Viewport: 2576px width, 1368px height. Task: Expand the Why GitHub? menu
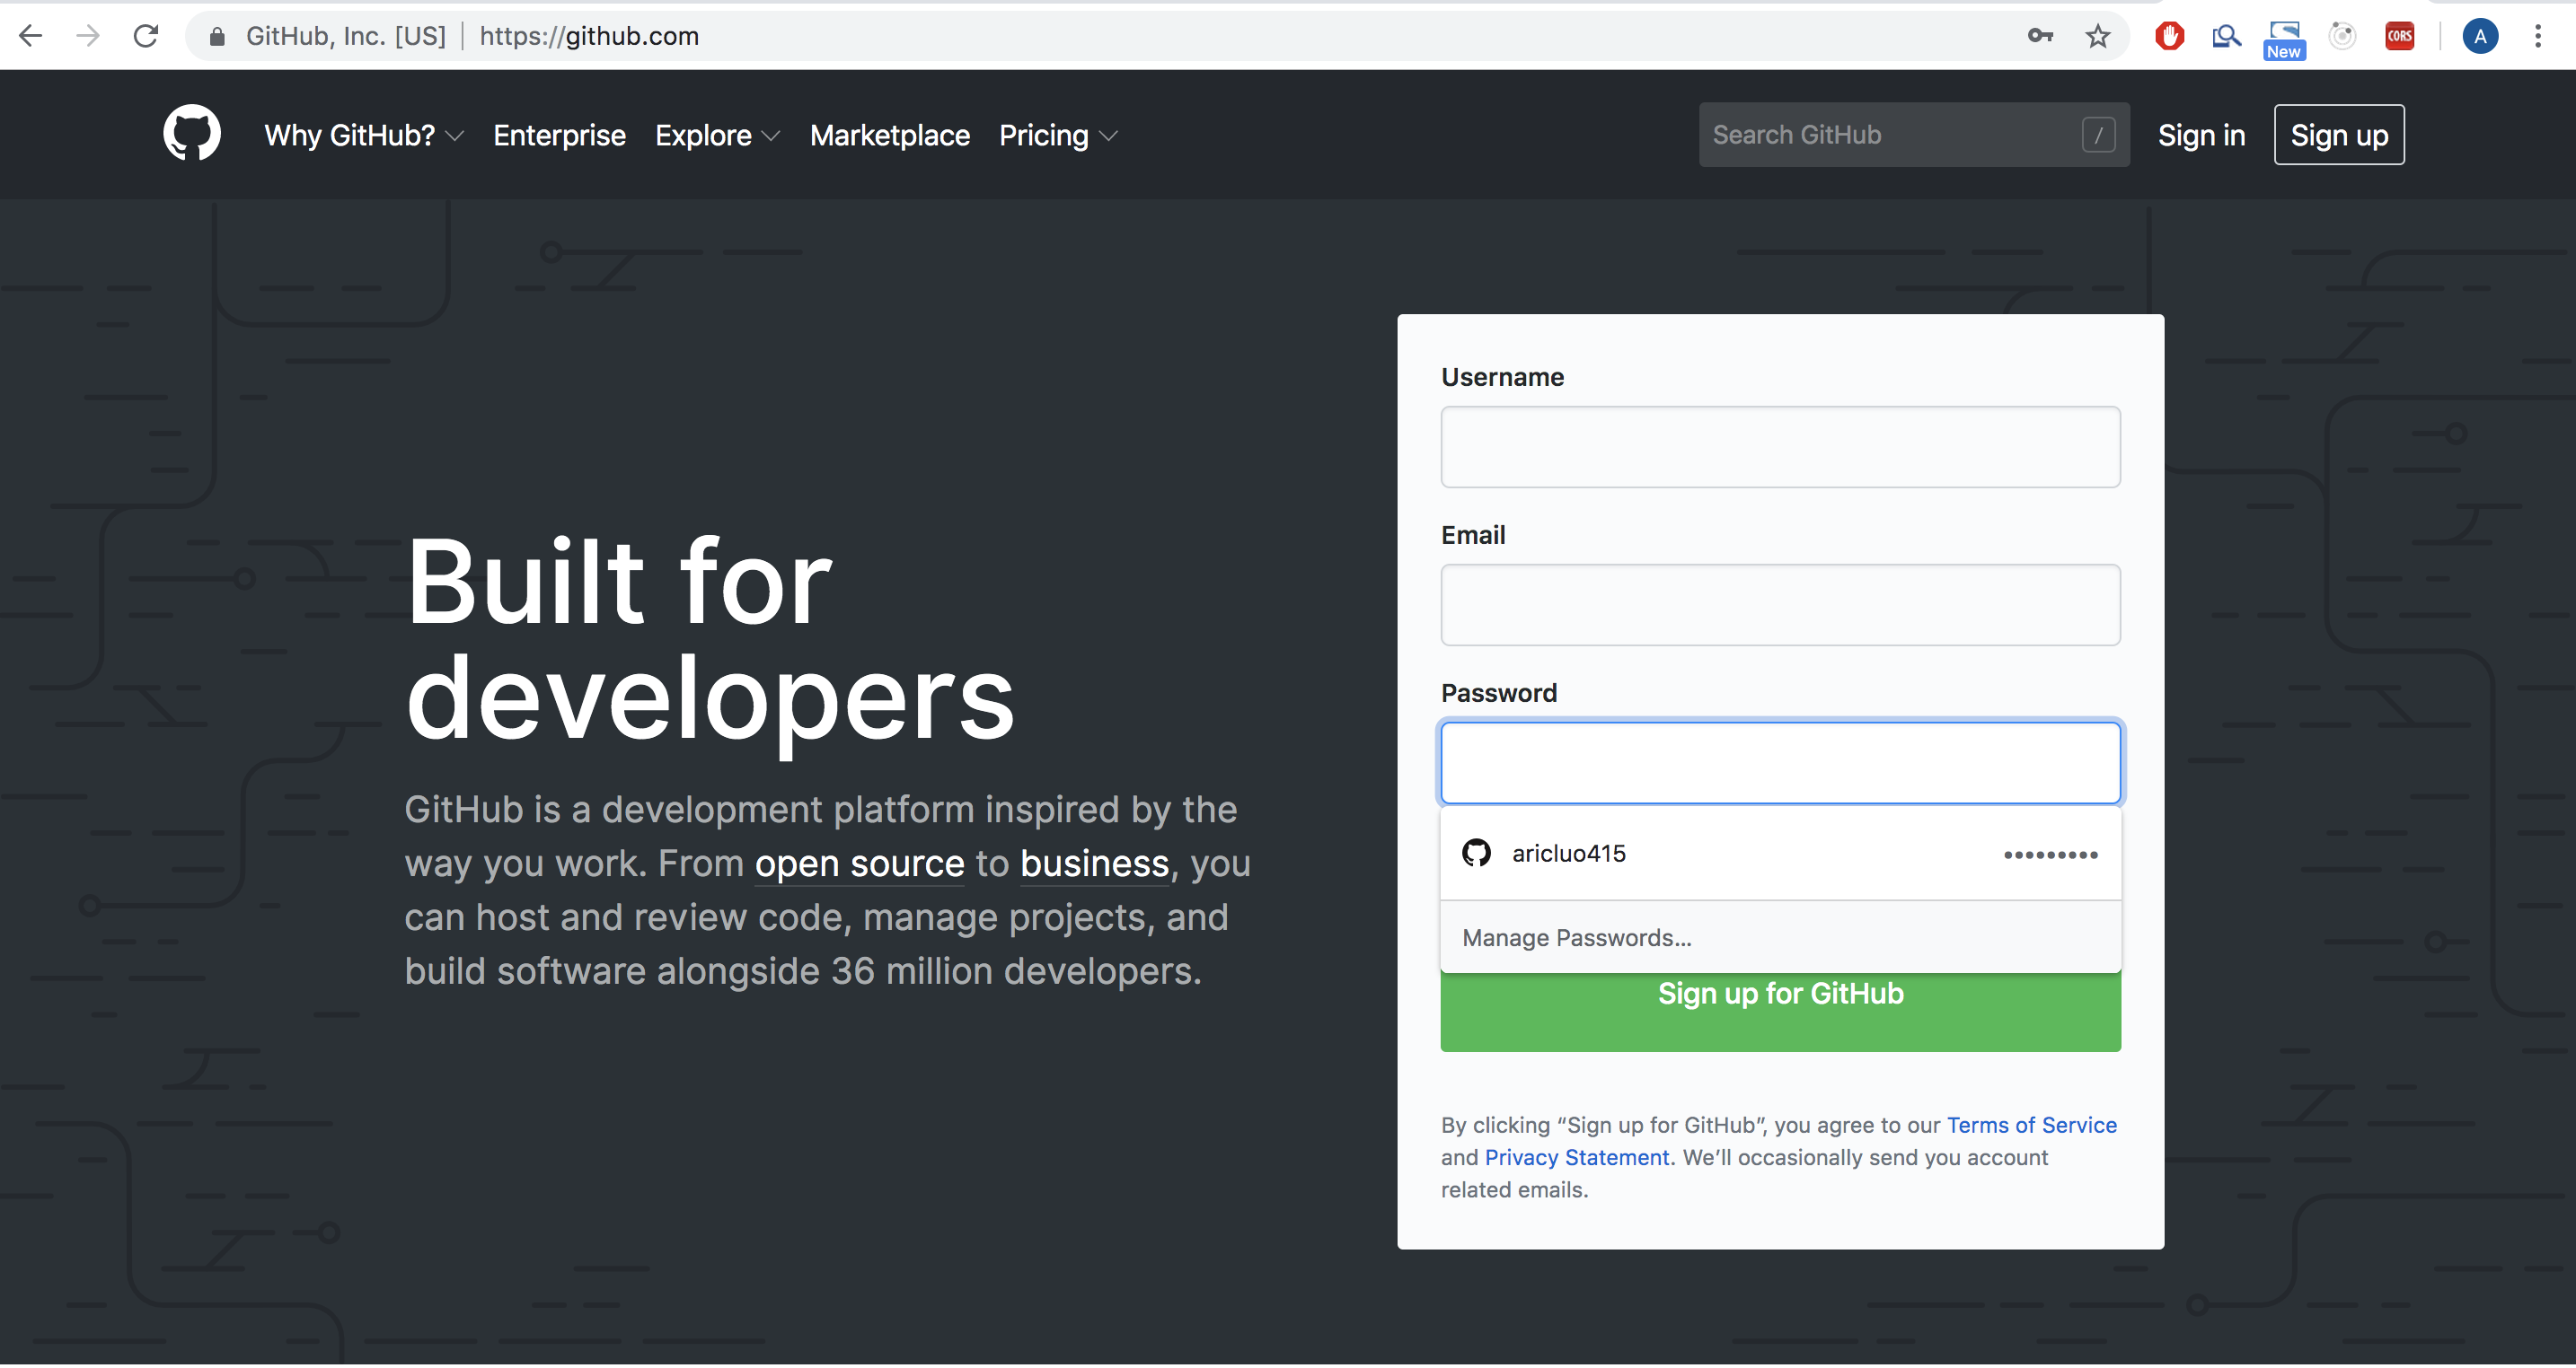point(364,135)
